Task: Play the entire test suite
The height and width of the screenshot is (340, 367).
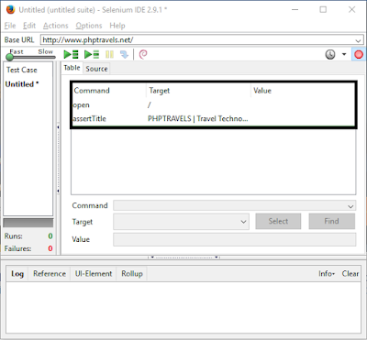Action: (x=71, y=54)
